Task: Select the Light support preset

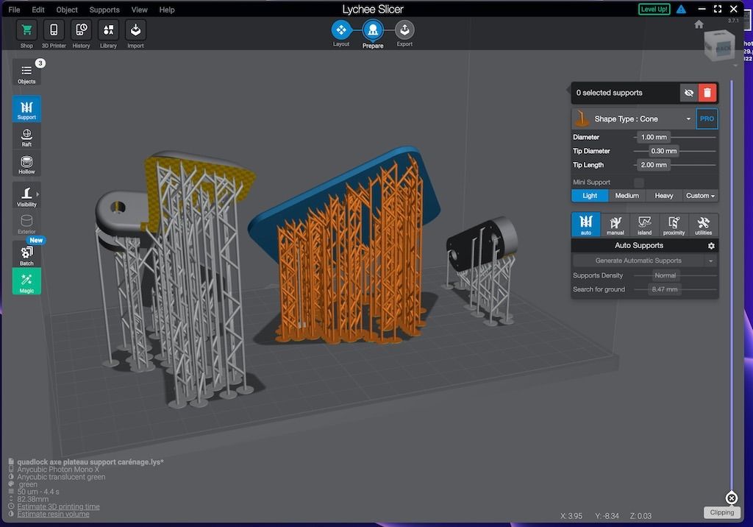Action: click(x=590, y=196)
